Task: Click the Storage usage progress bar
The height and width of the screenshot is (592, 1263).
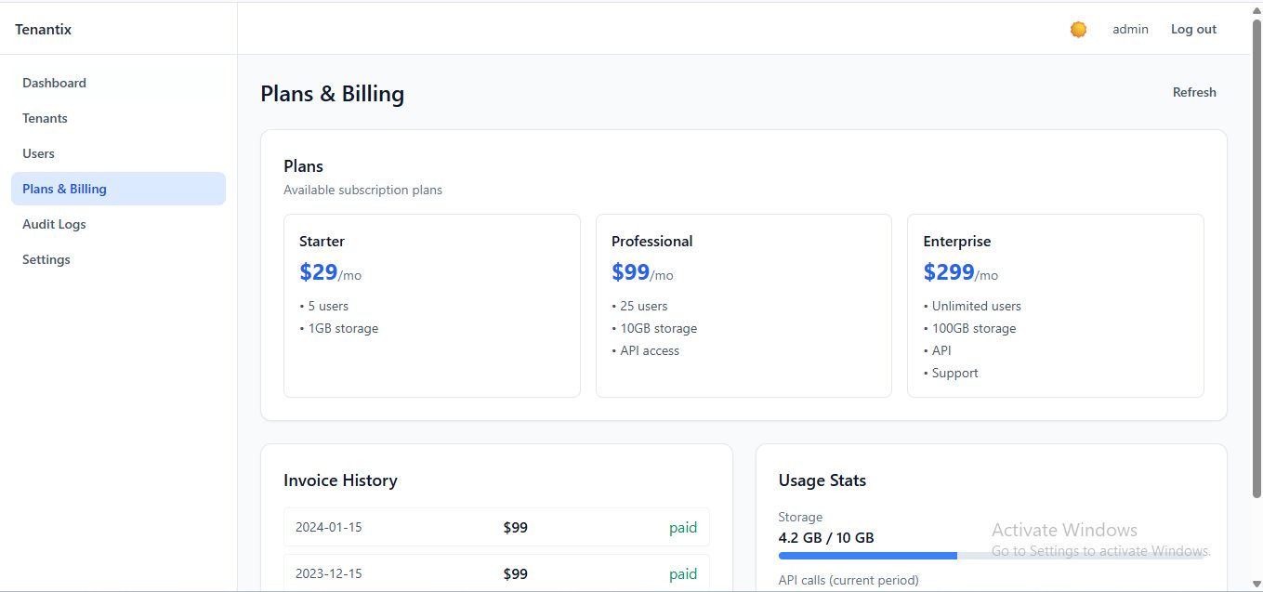Action: pyautogui.click(x=991, y=556)
